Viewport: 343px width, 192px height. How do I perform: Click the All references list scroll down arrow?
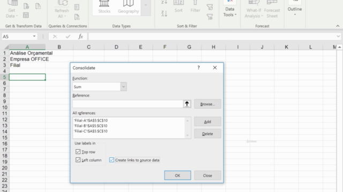click(x=188, y=135)
